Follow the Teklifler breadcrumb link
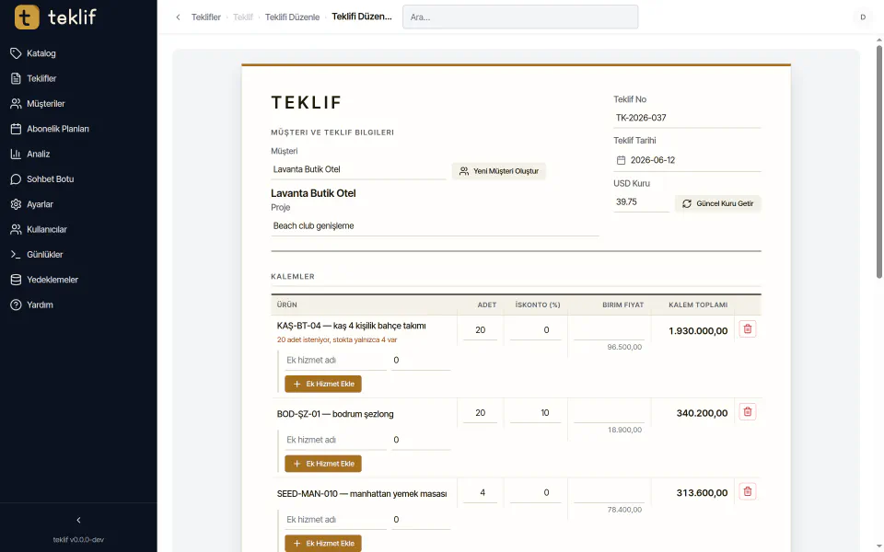Viewport: 884px width, 552px height. (205, 17)
